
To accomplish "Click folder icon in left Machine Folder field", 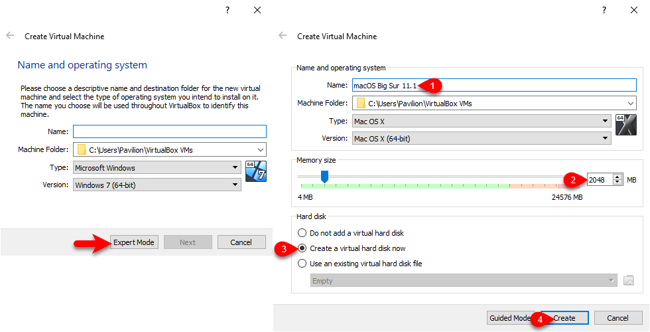I will [x=82, y=150].
